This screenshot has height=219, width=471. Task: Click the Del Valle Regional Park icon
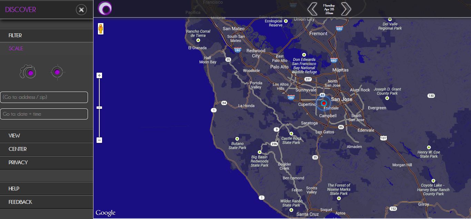(x=390, y=19)
